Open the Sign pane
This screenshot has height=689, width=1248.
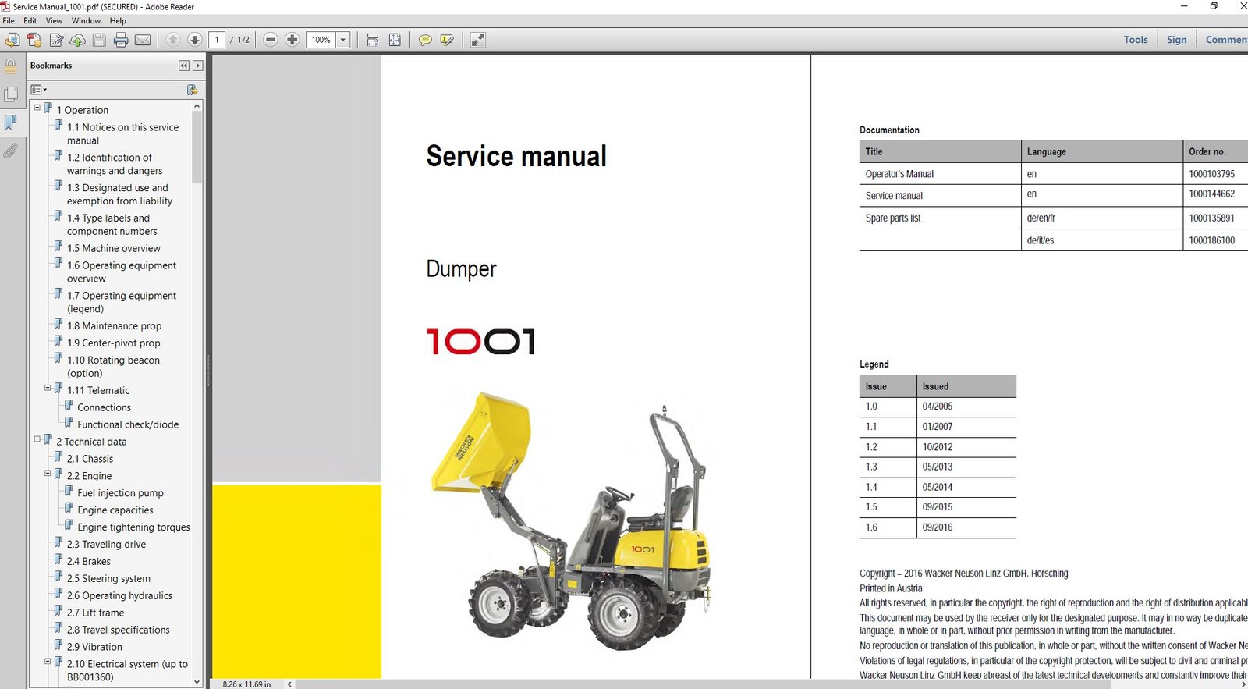point(1176,40)
